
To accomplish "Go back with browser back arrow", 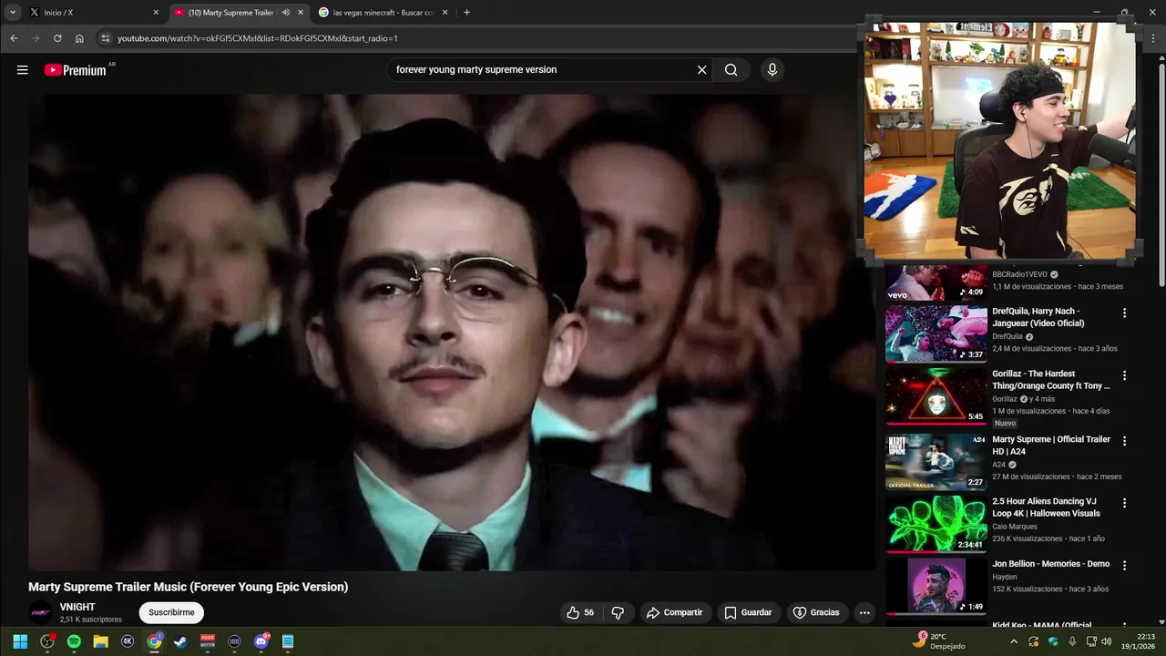I will 14,38.
